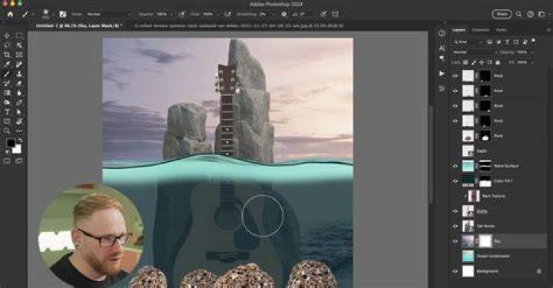Viewport: 553px width, 288px height.
Task: Enable airbrush-style build-up icon
Action: coord(228,14)
